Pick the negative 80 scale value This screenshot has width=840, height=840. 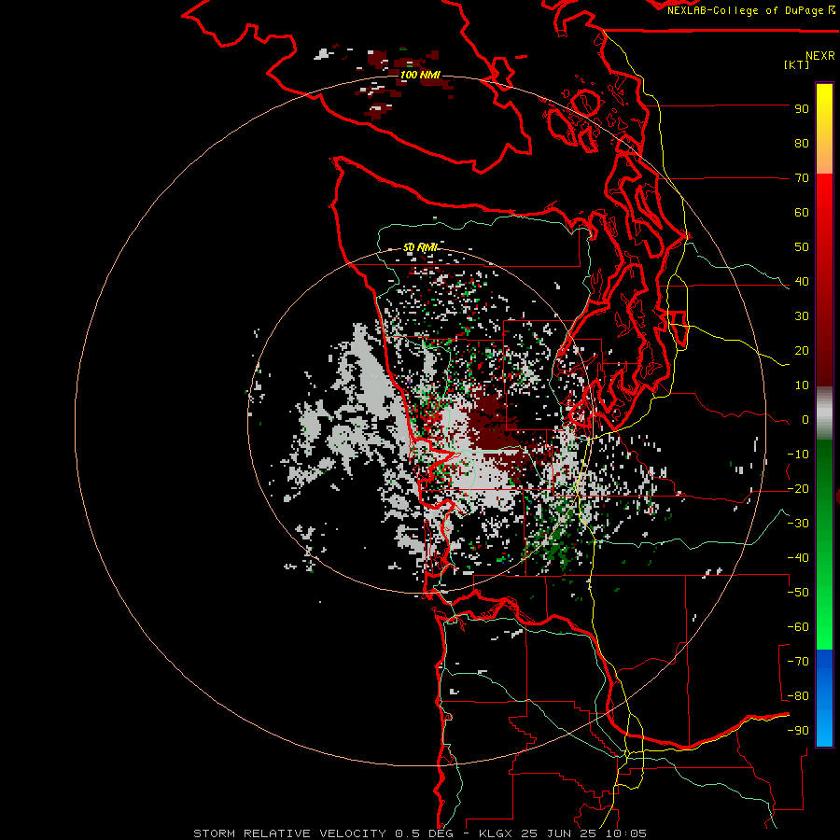[x=798, y=696]
